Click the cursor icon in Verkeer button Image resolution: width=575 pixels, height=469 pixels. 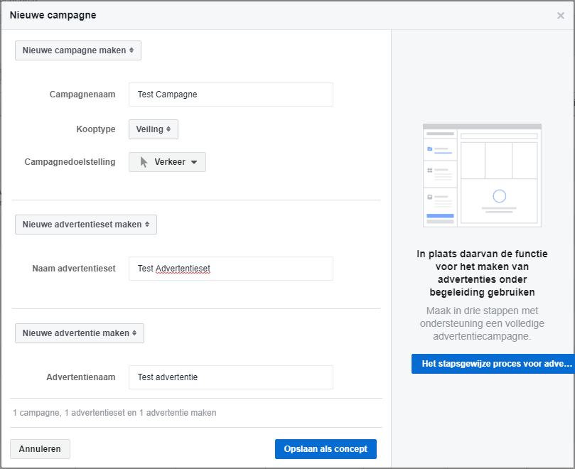144,162
